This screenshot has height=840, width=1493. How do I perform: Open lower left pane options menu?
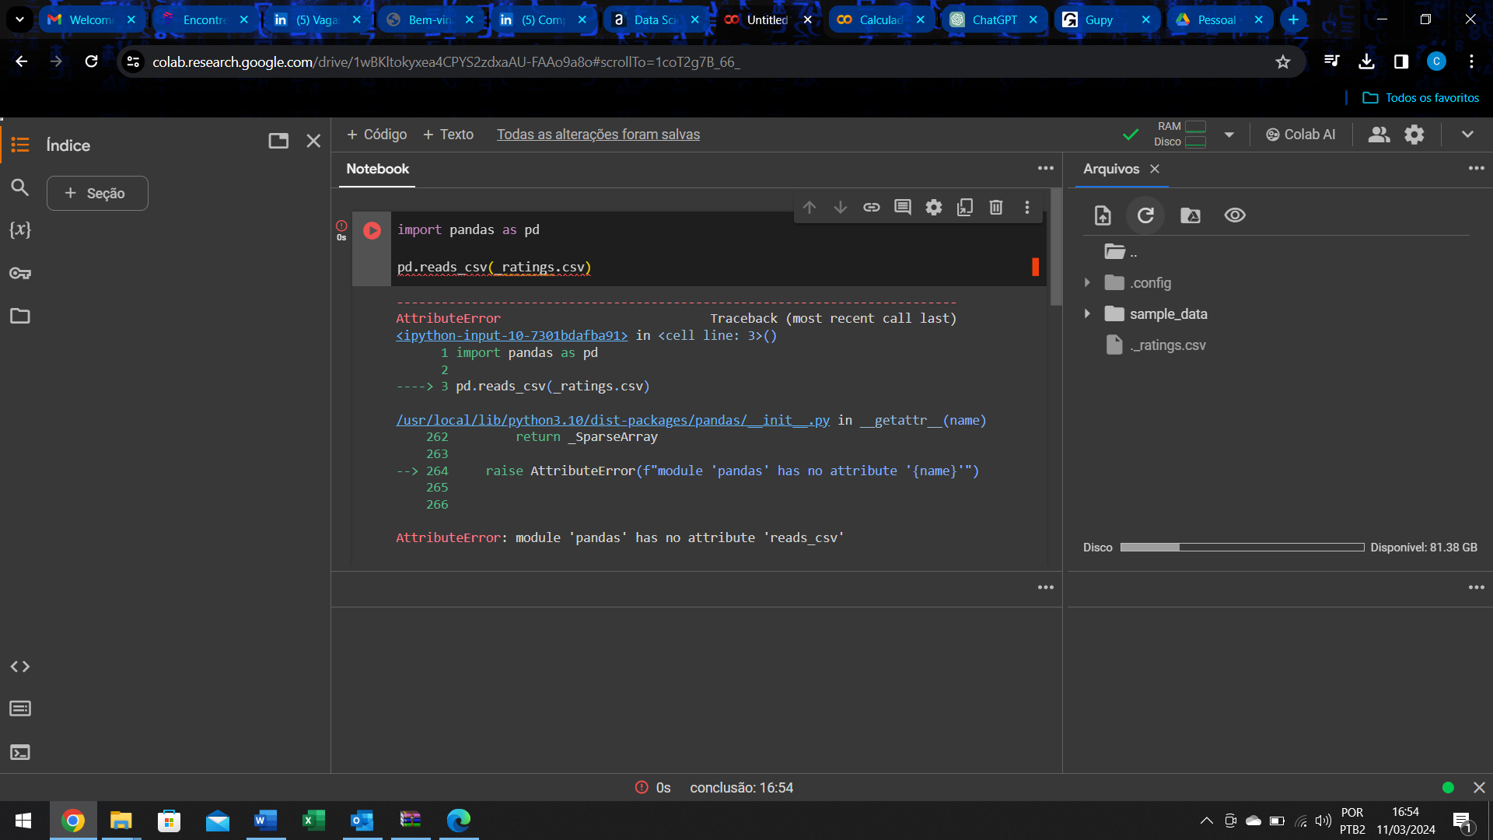click(1046, 587)
